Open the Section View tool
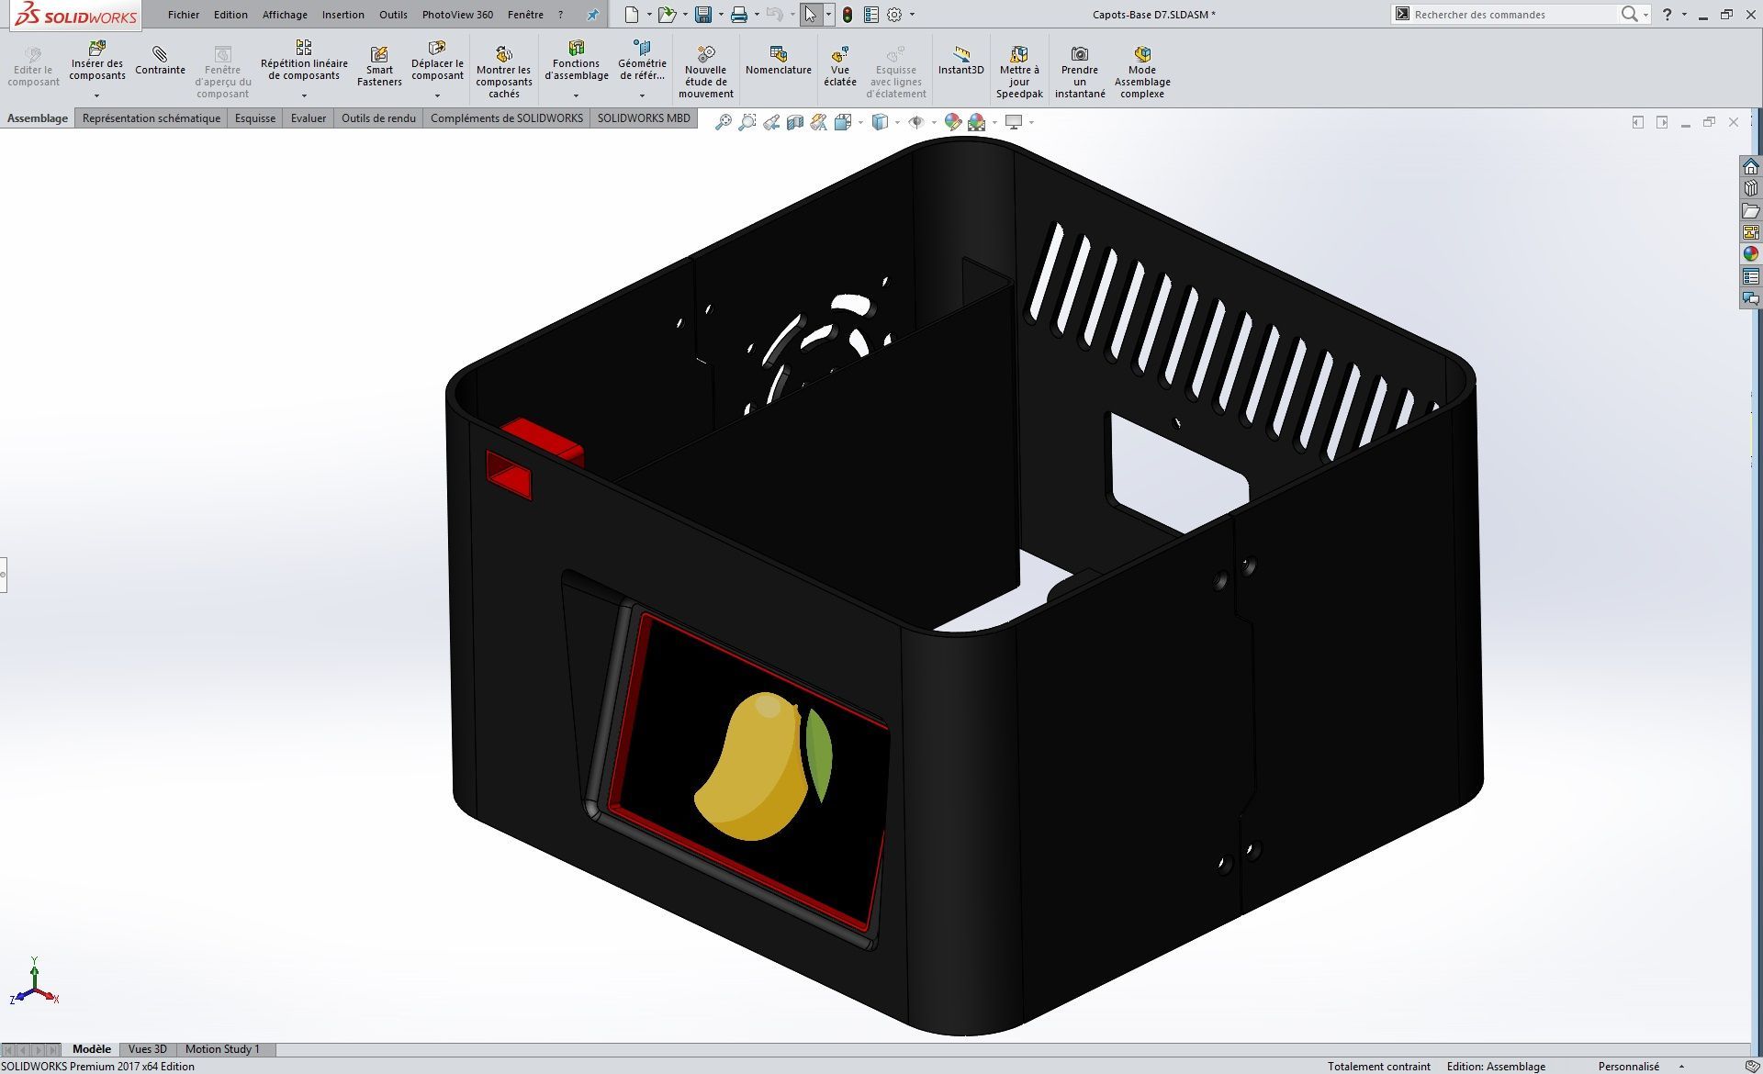Viewport: 1763px width, 1074px height. coord(795,122)
